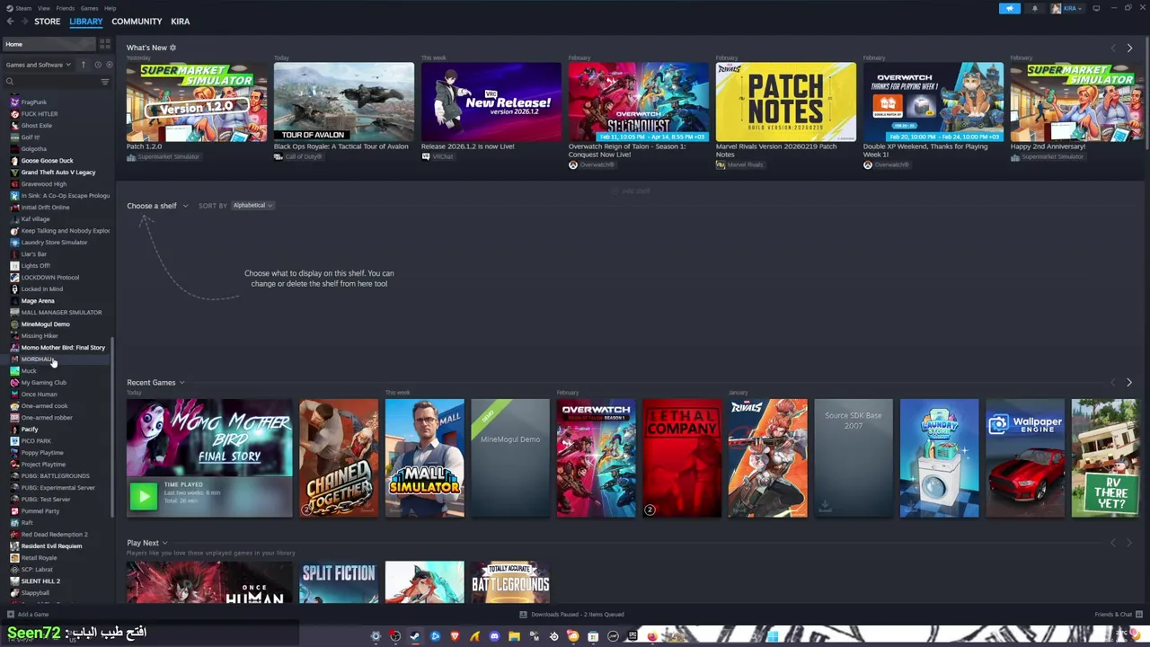1150x647 pixels.
Task: Expand the Games and Software dropdown
Action: [38, 65]
